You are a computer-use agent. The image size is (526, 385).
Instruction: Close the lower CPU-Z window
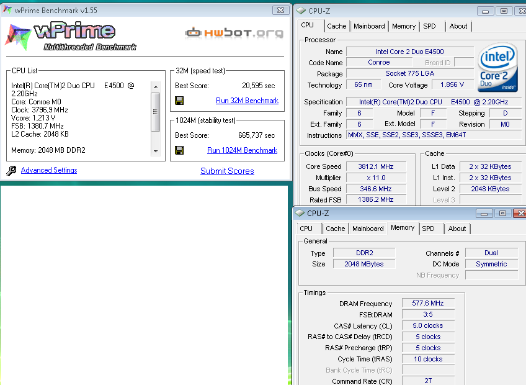520,214
